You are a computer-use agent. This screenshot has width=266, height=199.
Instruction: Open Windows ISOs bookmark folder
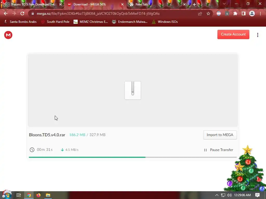pos(165,22)
